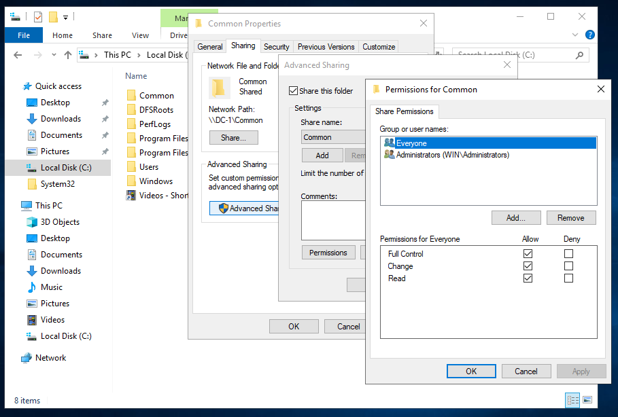Select the DFSRoots folder icon
The width and height of the screenshot is (618, 417).
click(x=131, y=110)
